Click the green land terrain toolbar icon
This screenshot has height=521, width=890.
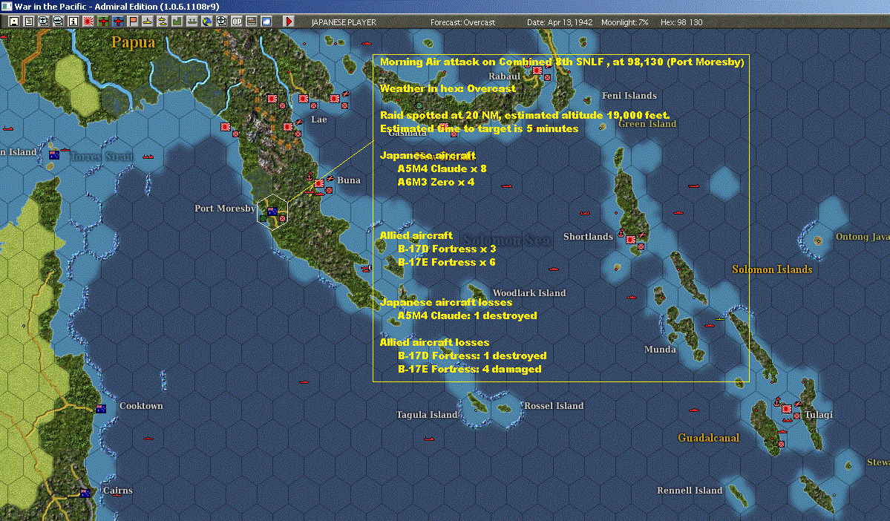point(177,22)
